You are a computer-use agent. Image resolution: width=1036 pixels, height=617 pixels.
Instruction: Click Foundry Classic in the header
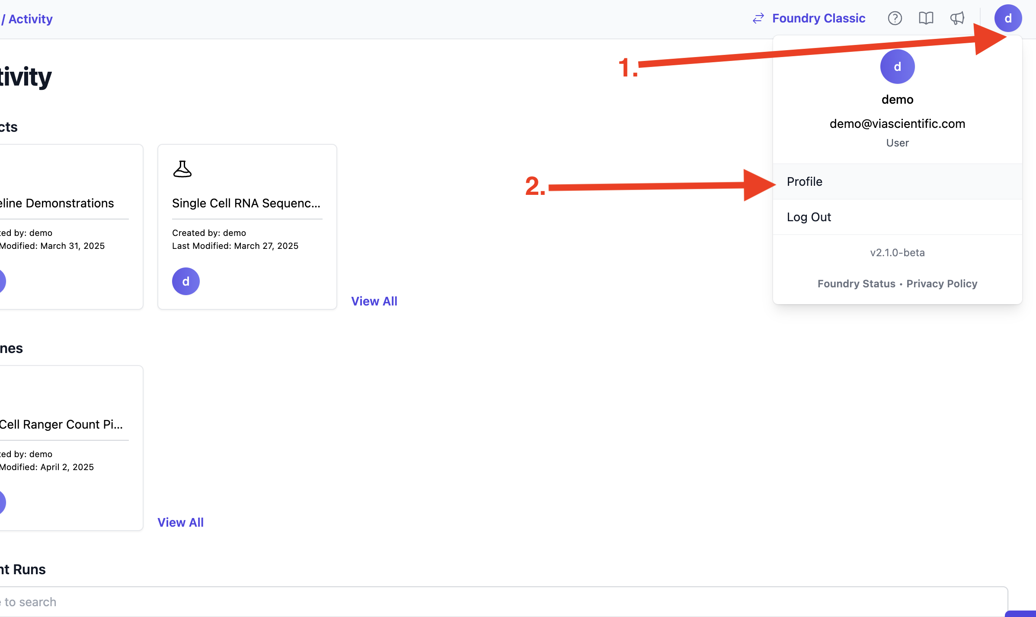[x=819, y=18]
